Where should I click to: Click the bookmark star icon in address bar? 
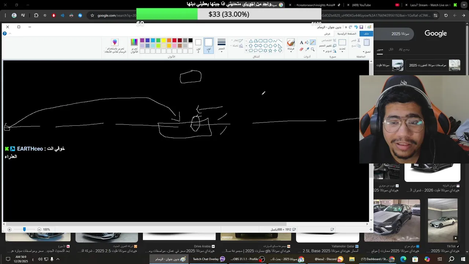coord(92,15)
